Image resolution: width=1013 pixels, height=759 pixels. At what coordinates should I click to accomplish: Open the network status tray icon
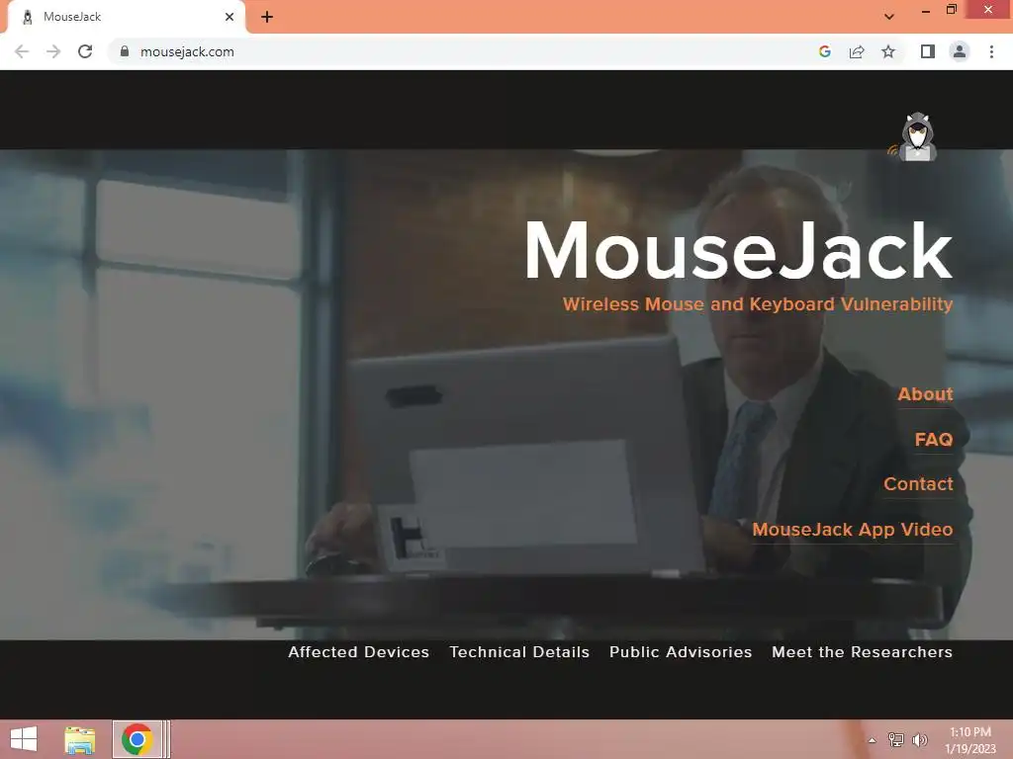click(x=896, y=739)
